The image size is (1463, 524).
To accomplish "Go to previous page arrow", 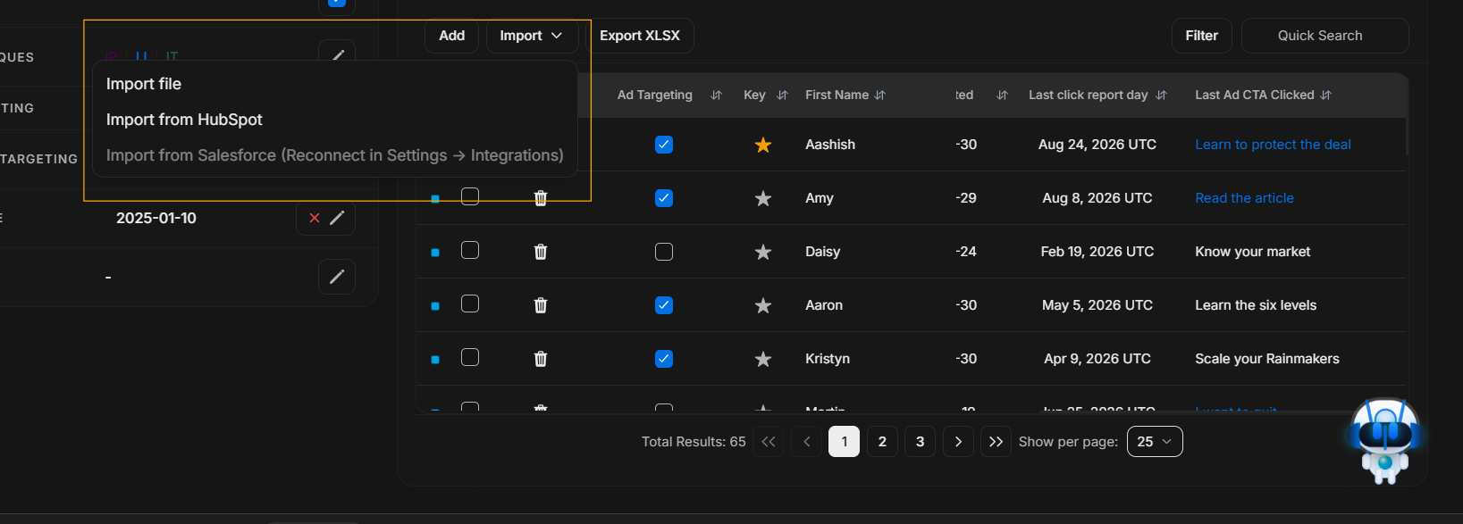I will click(807, 442).
